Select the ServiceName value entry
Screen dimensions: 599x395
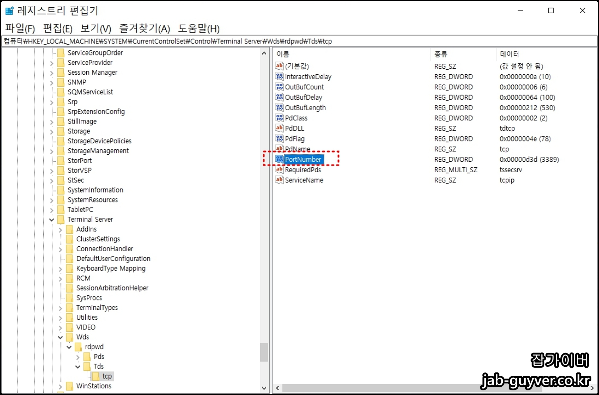(x=304, y=180)
